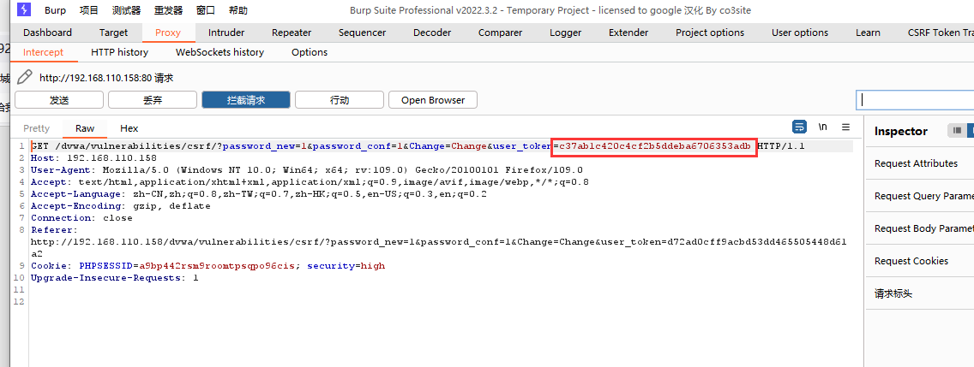Click the pencil edit-target icon

[24, 78]
